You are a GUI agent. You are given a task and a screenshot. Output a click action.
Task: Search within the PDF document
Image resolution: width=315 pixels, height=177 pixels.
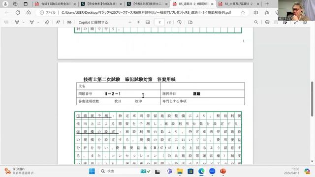pos(256,22)
